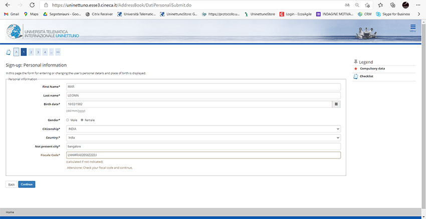Open the hamburger MENU icon

[x=412, y=28]
